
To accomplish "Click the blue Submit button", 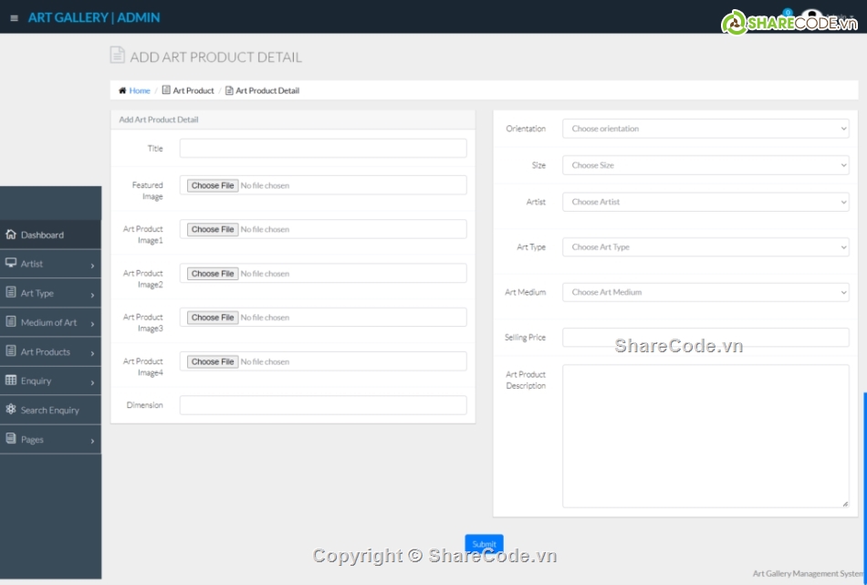I will (x=484, y=544).
